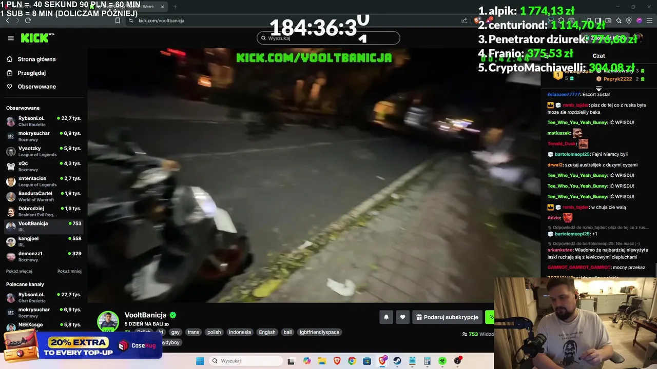Click the Brave share icon in the address bar
Image resolution: width=657 pixels, height=369 pixels.
(465, 20)
